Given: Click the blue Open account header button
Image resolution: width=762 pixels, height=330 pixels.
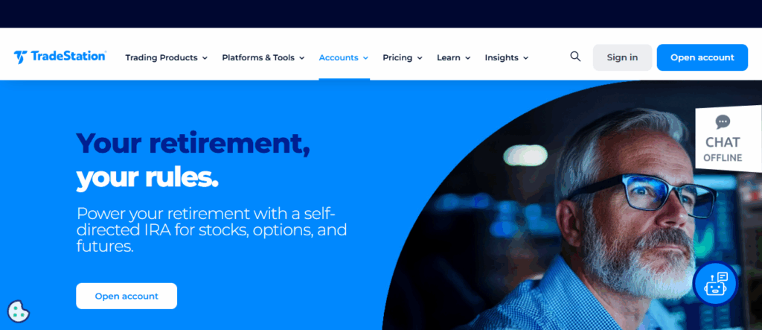Looking at the screenshot, I should tap(702, 57).
